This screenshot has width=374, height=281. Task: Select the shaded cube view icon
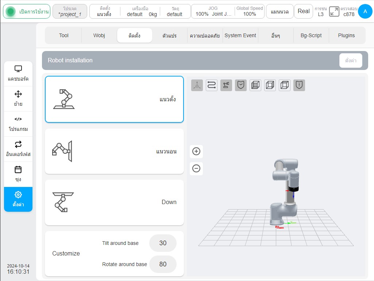(x=255, y=85)
